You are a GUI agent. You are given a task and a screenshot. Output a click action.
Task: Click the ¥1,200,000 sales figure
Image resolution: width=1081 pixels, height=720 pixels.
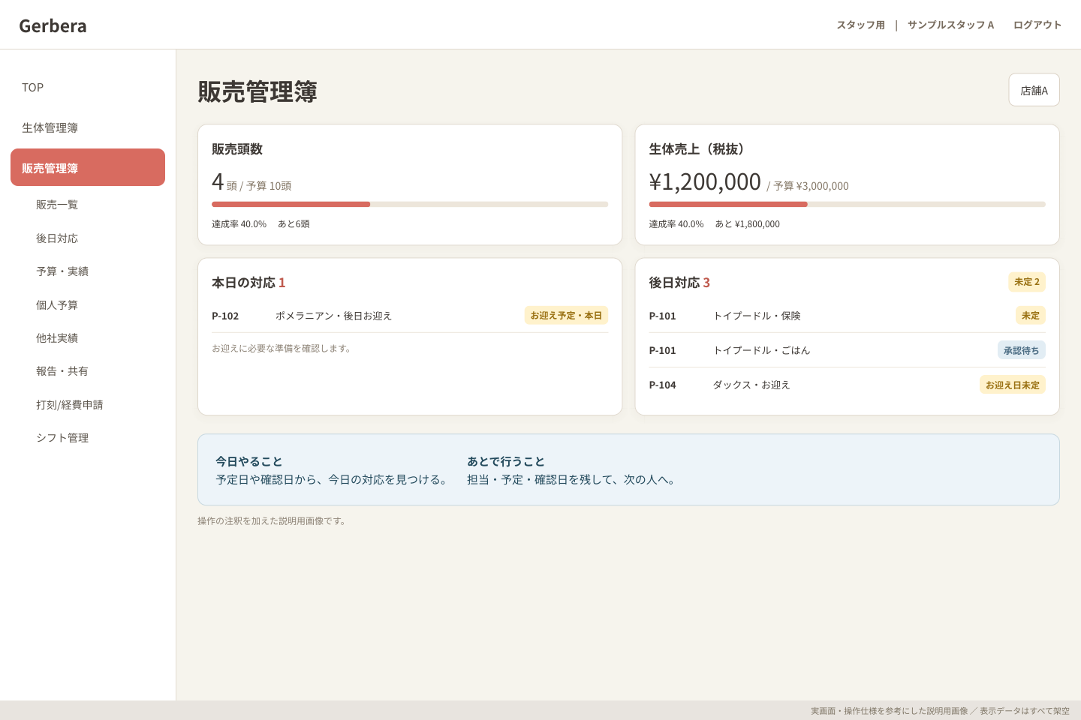(x=705, y=181)
